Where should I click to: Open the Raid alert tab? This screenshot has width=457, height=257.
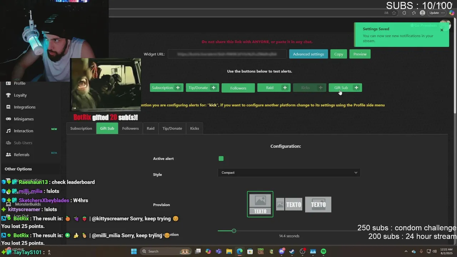151,128
